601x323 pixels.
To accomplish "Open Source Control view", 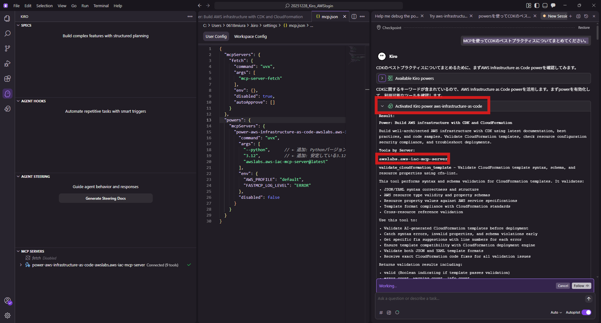I will click(x=7, y=49).
